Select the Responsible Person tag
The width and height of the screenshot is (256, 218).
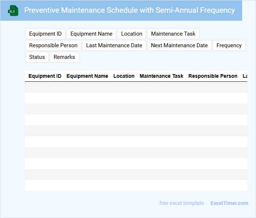(53, 45)
